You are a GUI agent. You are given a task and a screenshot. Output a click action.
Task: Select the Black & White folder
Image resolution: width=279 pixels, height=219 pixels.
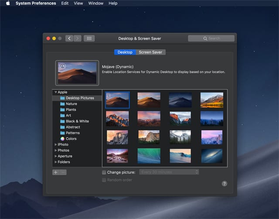point(77,121)
